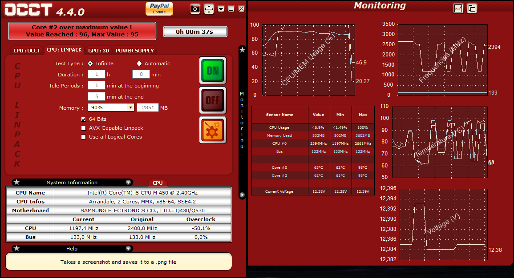Image resolution: width=514 pixels, height=278 pixels.
Task: Click the PayPal Donate button
Action: point(159,8)
